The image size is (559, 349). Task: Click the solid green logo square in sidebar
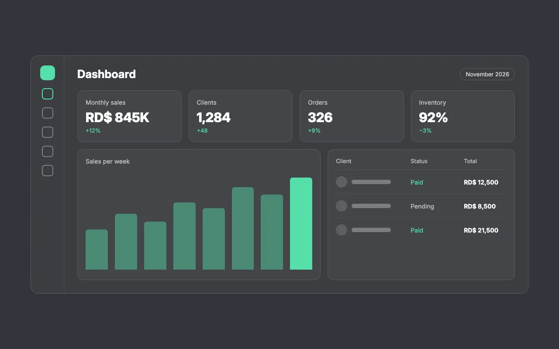click(48, 73)
